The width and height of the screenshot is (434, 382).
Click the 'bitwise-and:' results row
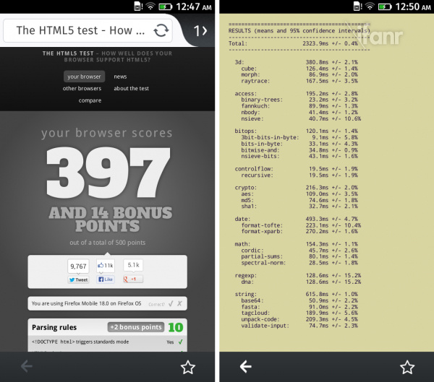pos(299,150)
